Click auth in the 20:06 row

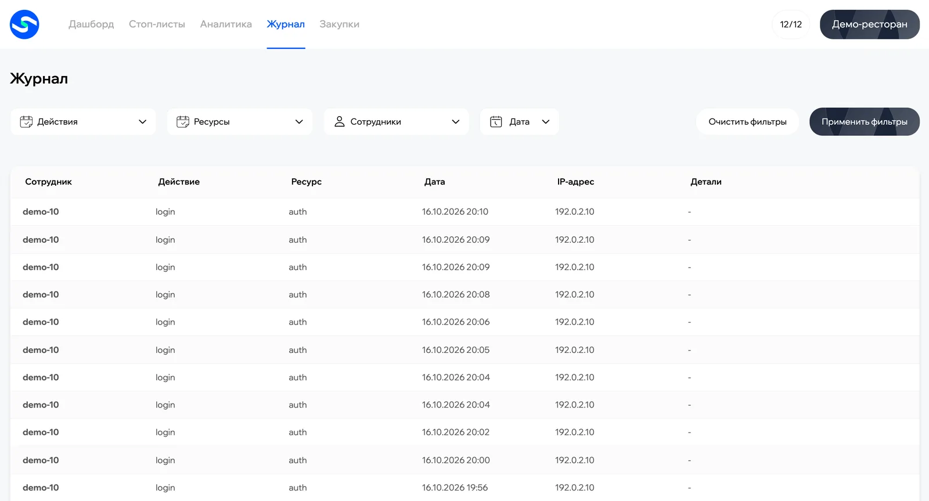[x=298, y=322]
